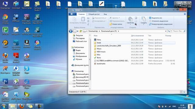Image resolution: width=195 pixels, height=109 pixels.
Task: Launch the uTorrent desktop shortcut
Action: pyautogui.click(x=5, y=31)
